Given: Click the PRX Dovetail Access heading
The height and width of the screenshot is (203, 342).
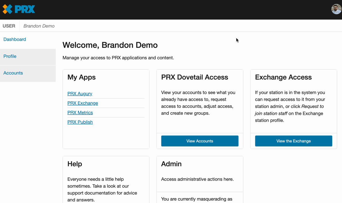Looking at the screenshot, I should [195, 77].
